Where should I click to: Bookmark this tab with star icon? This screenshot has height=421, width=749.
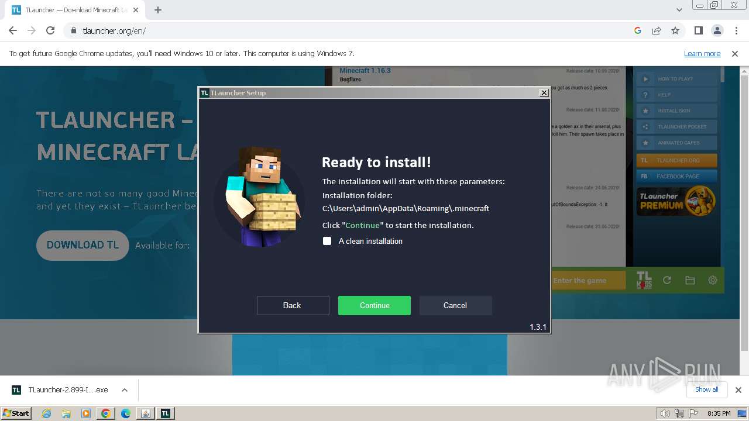coord(675,30)
